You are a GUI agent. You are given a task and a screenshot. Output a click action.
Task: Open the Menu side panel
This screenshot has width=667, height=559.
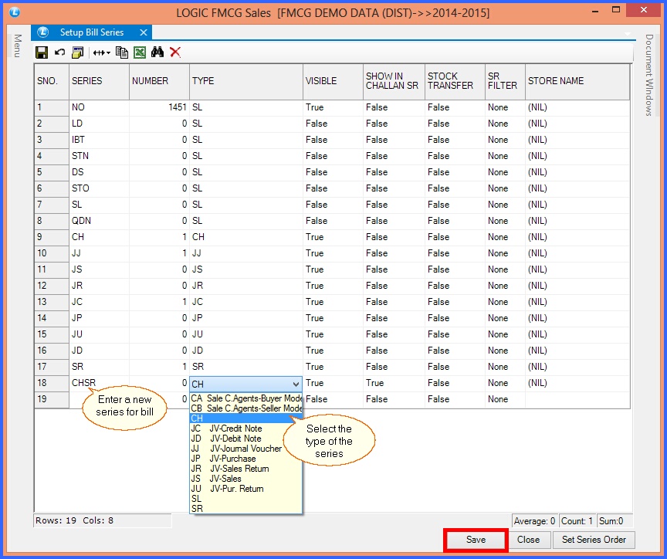pos(18,46)
